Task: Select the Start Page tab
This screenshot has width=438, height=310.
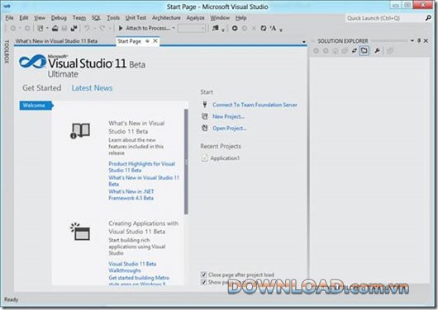Action: pyautogui.click(x=129, y=41)
